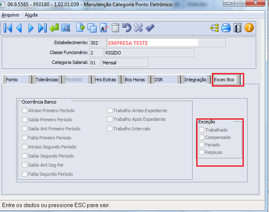
Task: Confirm with the checkmark icon
Action: tap(150, 28)
